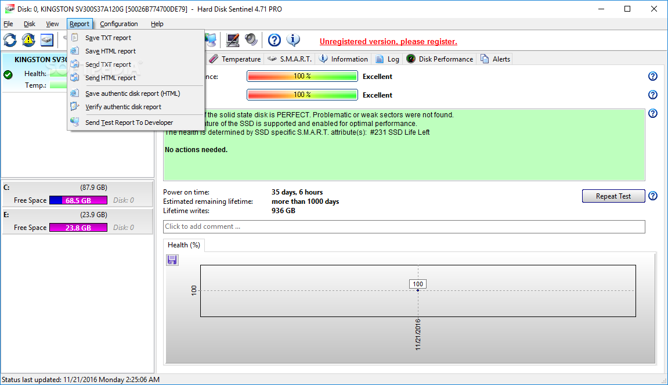Switch to the Disk Performance tab
The image size is (668, 385).
(440, 59)
